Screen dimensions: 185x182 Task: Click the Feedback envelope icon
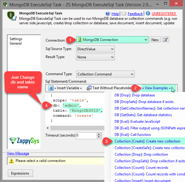click(x=124, y=14)
